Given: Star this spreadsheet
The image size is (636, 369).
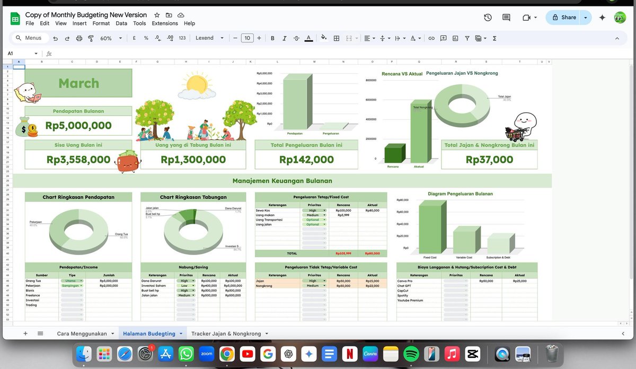Looking at the screenshot, I should 157,15.
